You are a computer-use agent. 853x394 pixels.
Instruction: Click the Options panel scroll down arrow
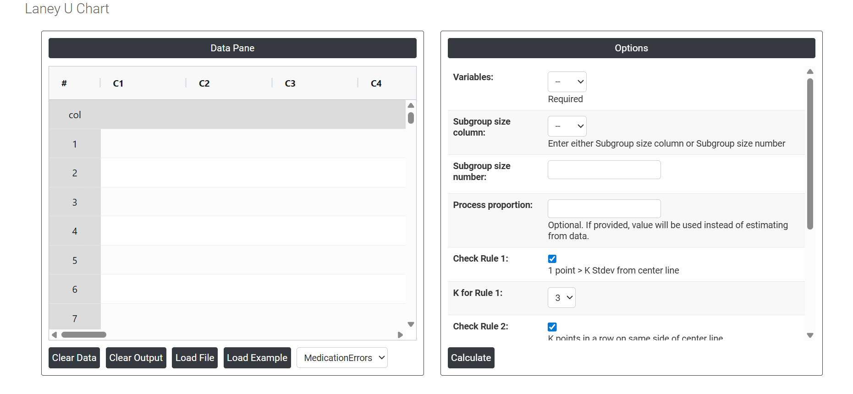[810, 335]
